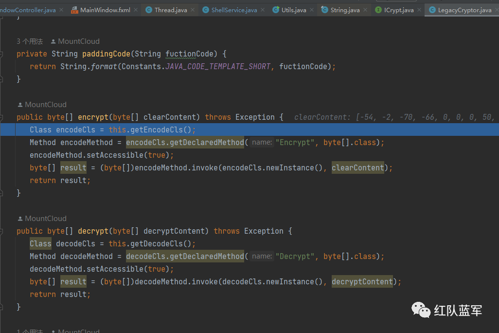
Task: Close the String.java tab
Action: click(365, 10)
